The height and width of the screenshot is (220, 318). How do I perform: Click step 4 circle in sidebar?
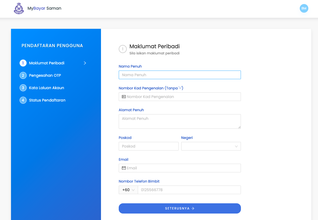click(23, 100)
